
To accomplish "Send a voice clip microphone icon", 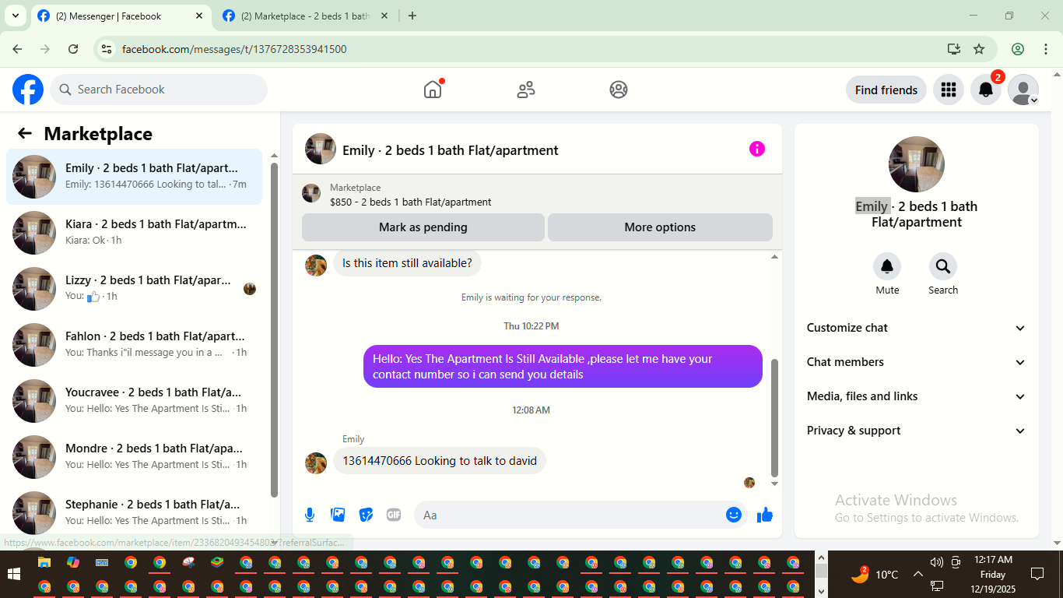I will point(310,515).
